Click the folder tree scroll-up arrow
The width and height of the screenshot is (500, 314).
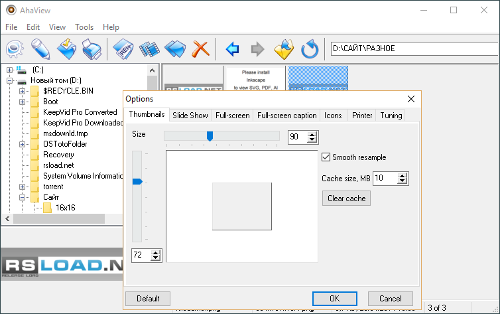[x=152, y=70]
